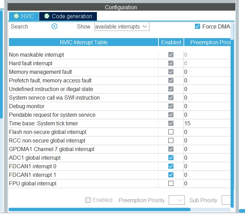Screen dimensions: 245x217
Task: Click green check icon on Code generation tab
Action: [47, 16]
